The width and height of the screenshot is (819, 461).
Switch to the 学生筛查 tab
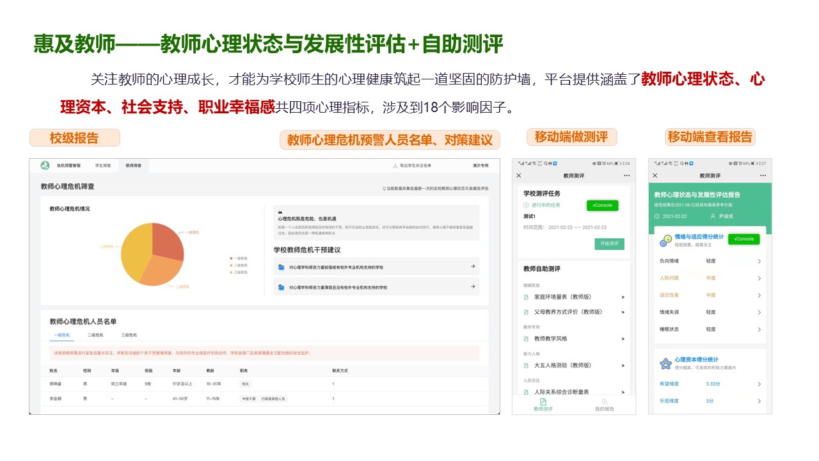coord(103,166)
